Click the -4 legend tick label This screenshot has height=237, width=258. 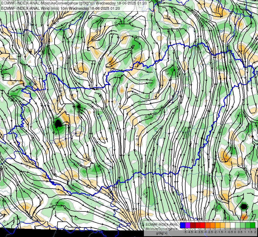[195, 232]
